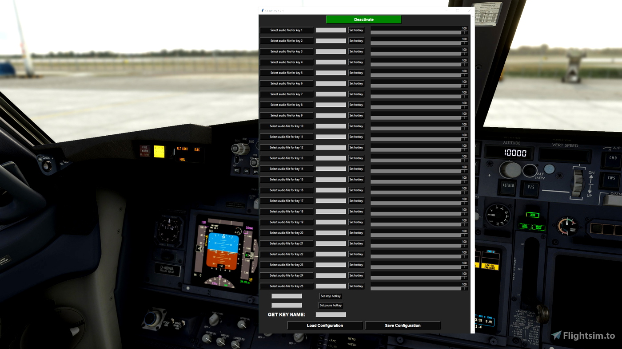
Task: Focus the hotkey field for key 20
Action: (331, 233)
